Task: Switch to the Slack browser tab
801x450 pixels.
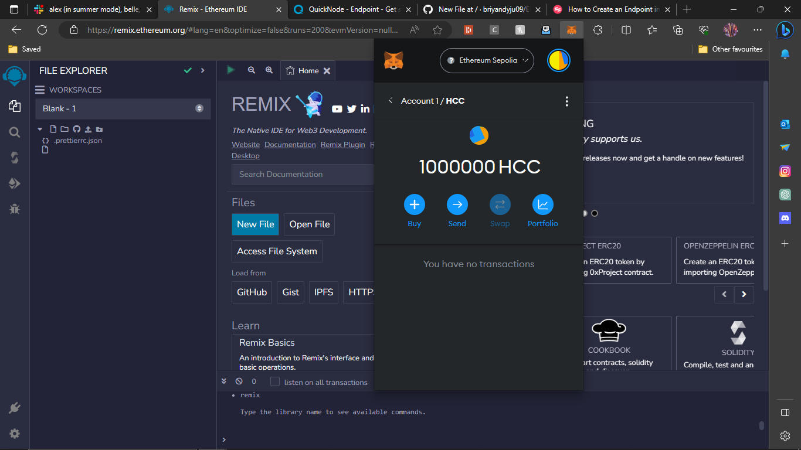Action: tap(94, 9)
